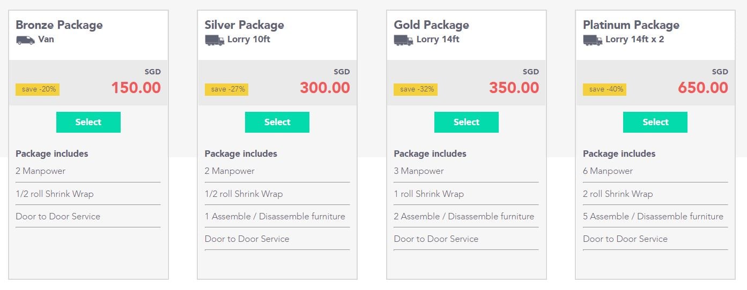Click the 150.00 price in Bronze
Viewport: 747px width, 290px height.
[136, 88]
